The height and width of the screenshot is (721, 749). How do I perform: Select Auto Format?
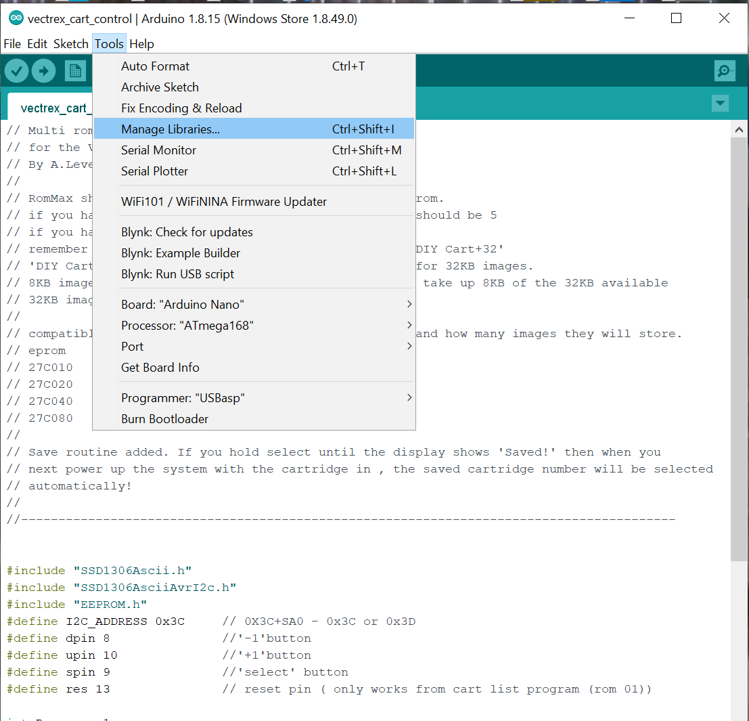(x=254, y=66)
